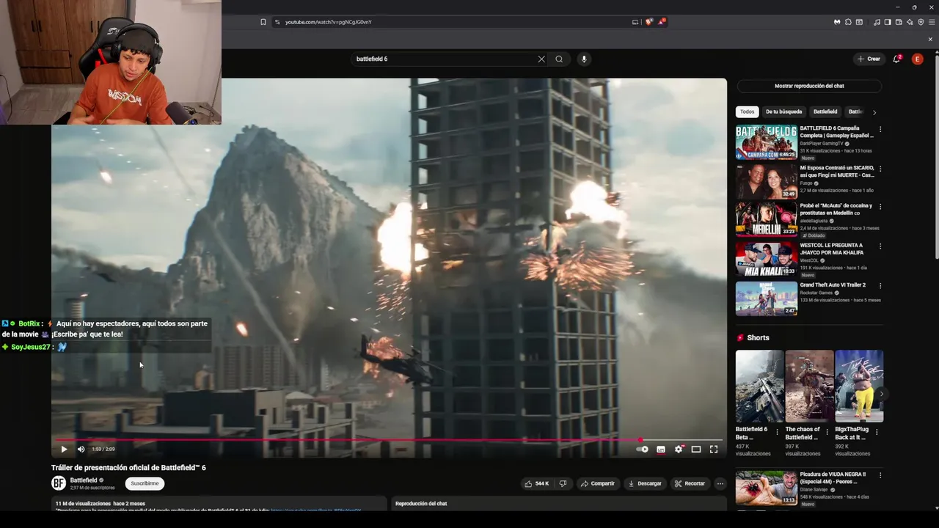Open Grand Theft Auto VI Trailer 2
939x528 pixels.
click(767, 298)
